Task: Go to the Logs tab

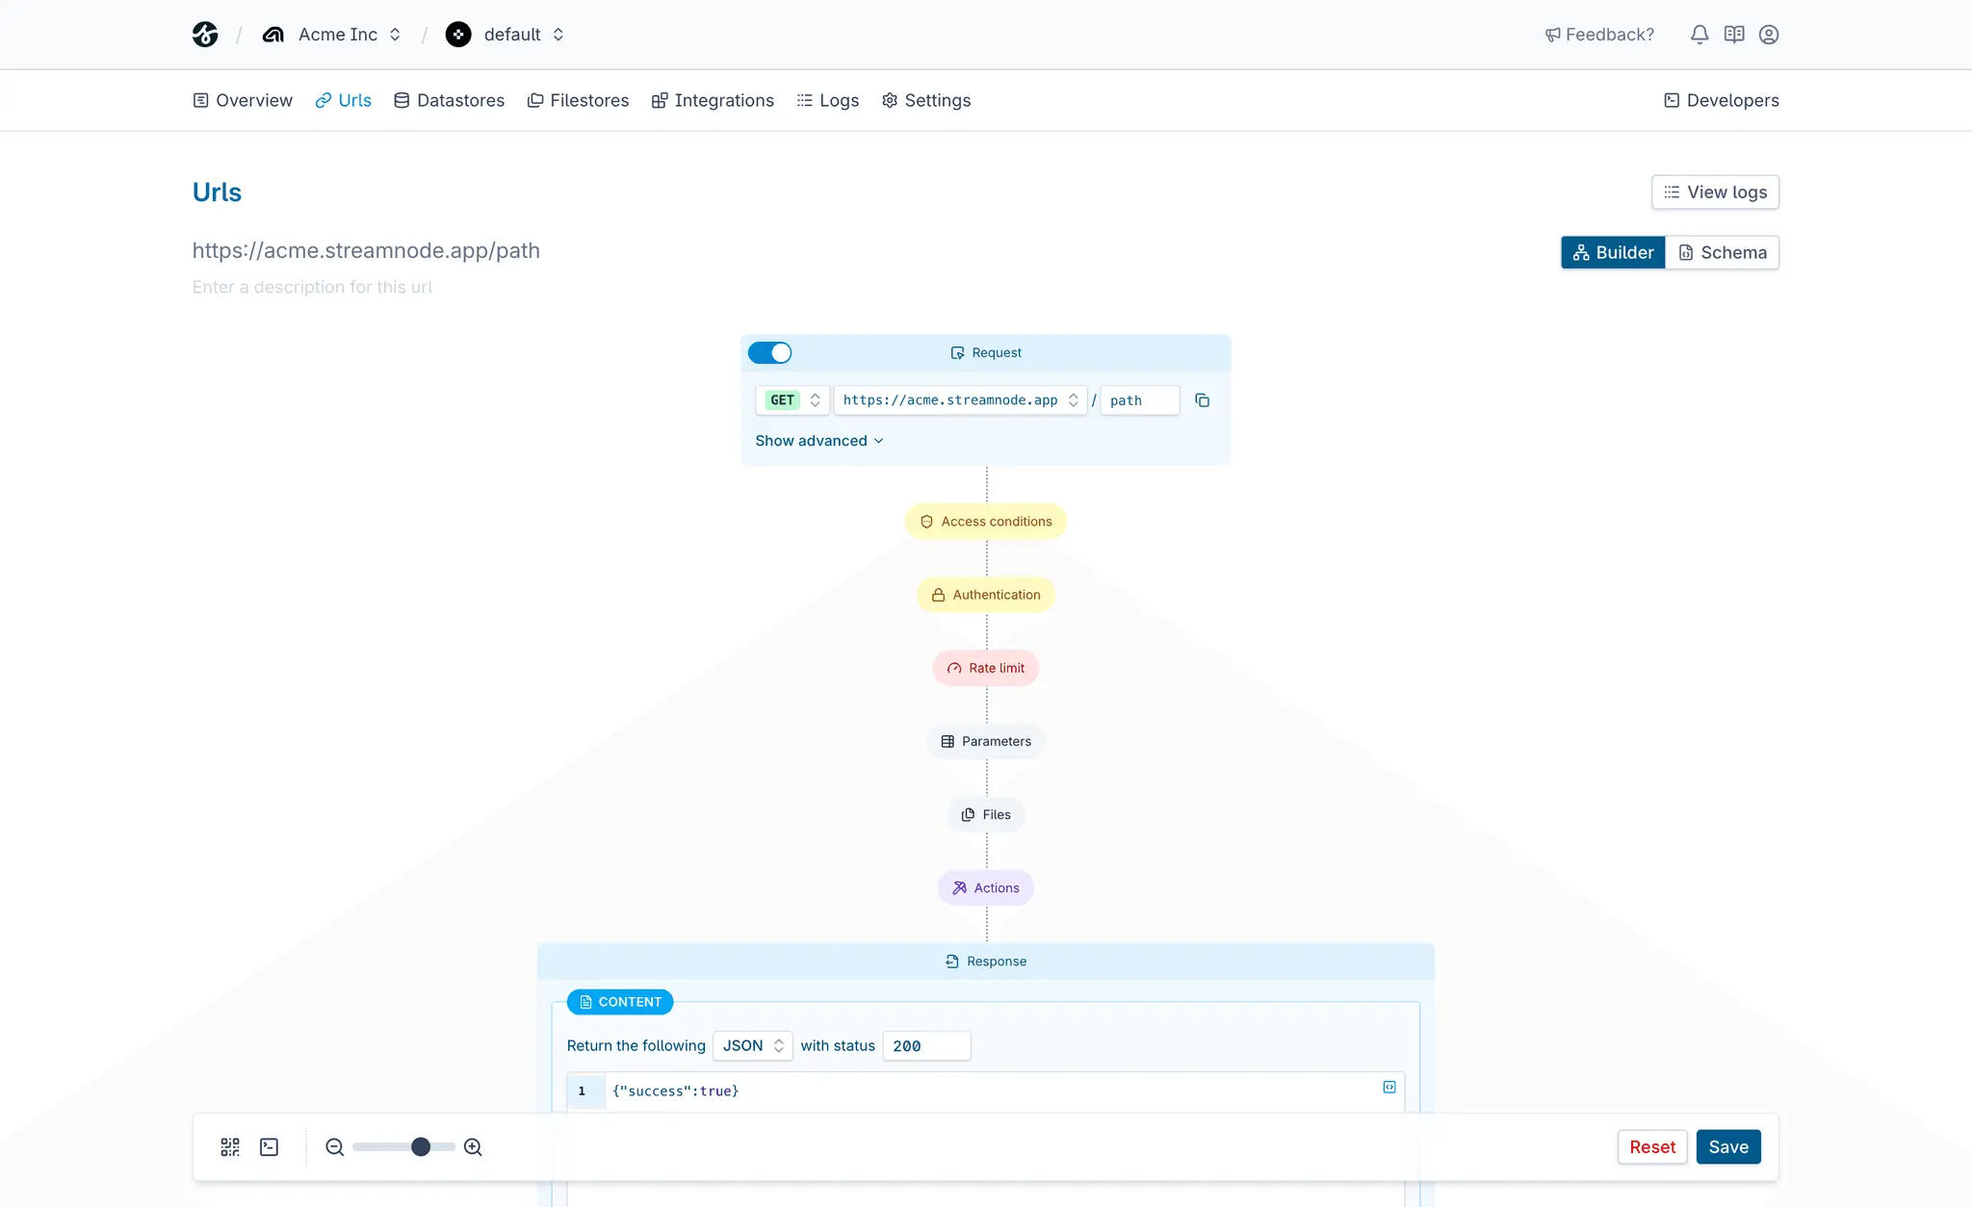Action: (x=828, y=100)
